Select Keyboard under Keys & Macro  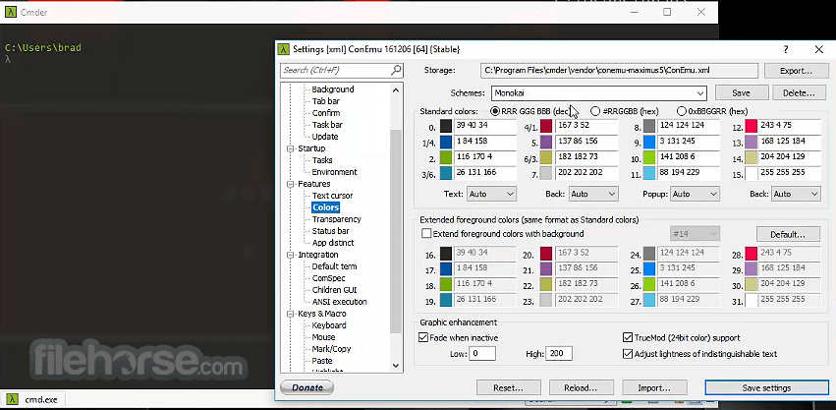[329, 325]
